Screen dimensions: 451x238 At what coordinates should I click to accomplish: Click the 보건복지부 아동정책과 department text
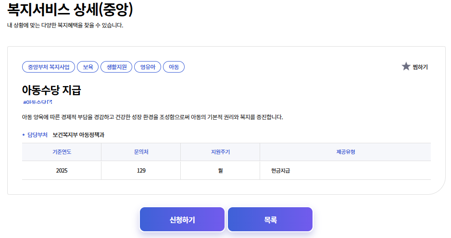[78, 135]
